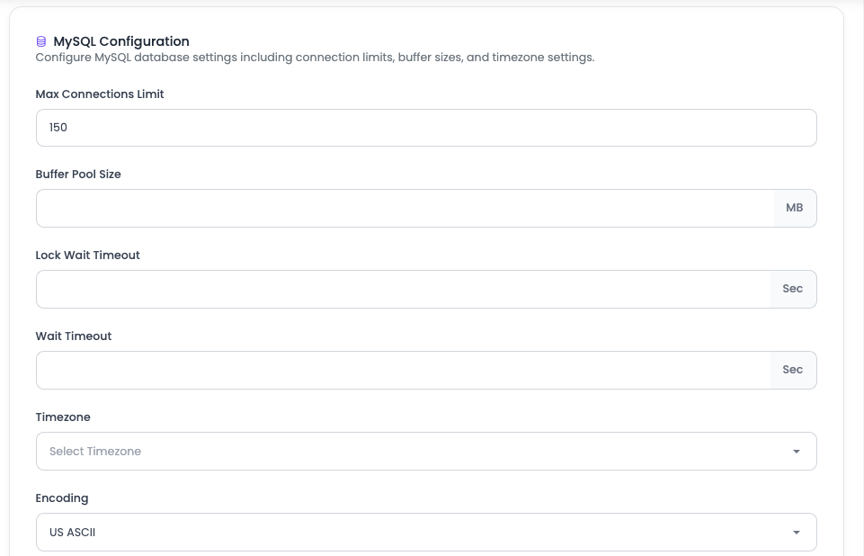Click the Select Timezone placeholder text
This screenshot has width=864, height=556.
pyautogui.click(x=97, y=451)
